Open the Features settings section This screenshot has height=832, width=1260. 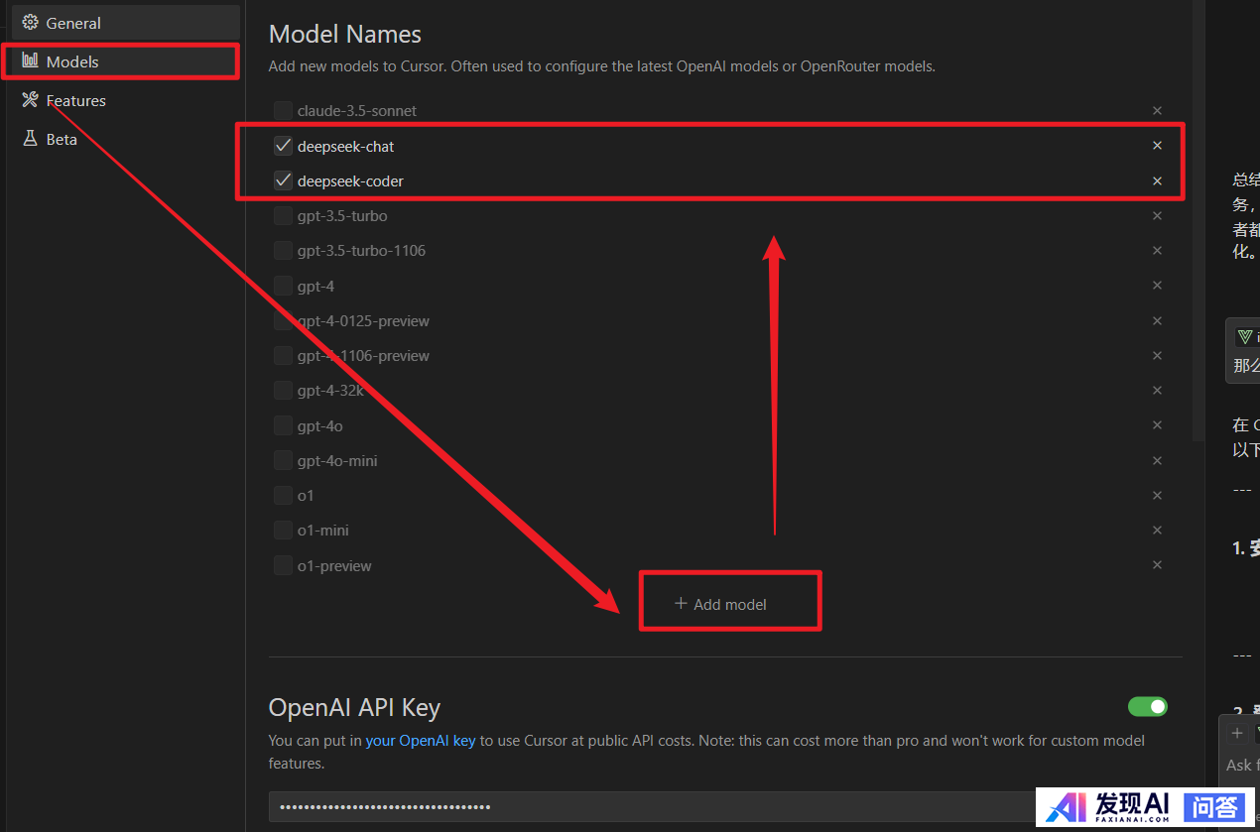[125, 100]
